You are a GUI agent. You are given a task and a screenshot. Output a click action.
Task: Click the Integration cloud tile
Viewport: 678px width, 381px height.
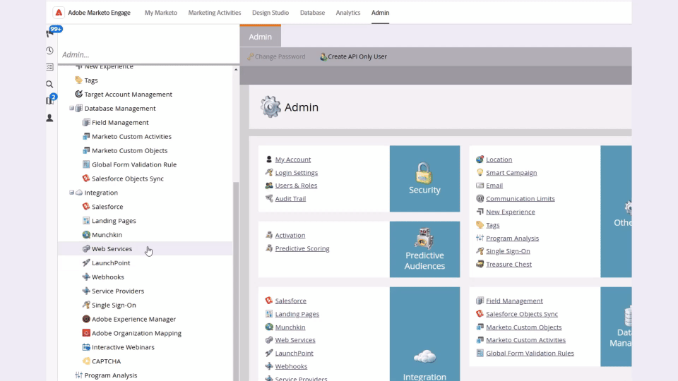(x=424, y=334)
